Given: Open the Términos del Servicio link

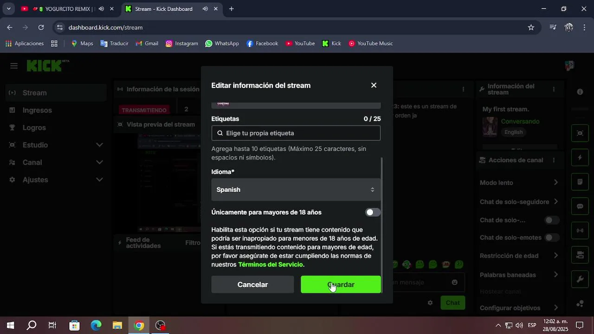Looking at the screenshot, I should point(271,264).
